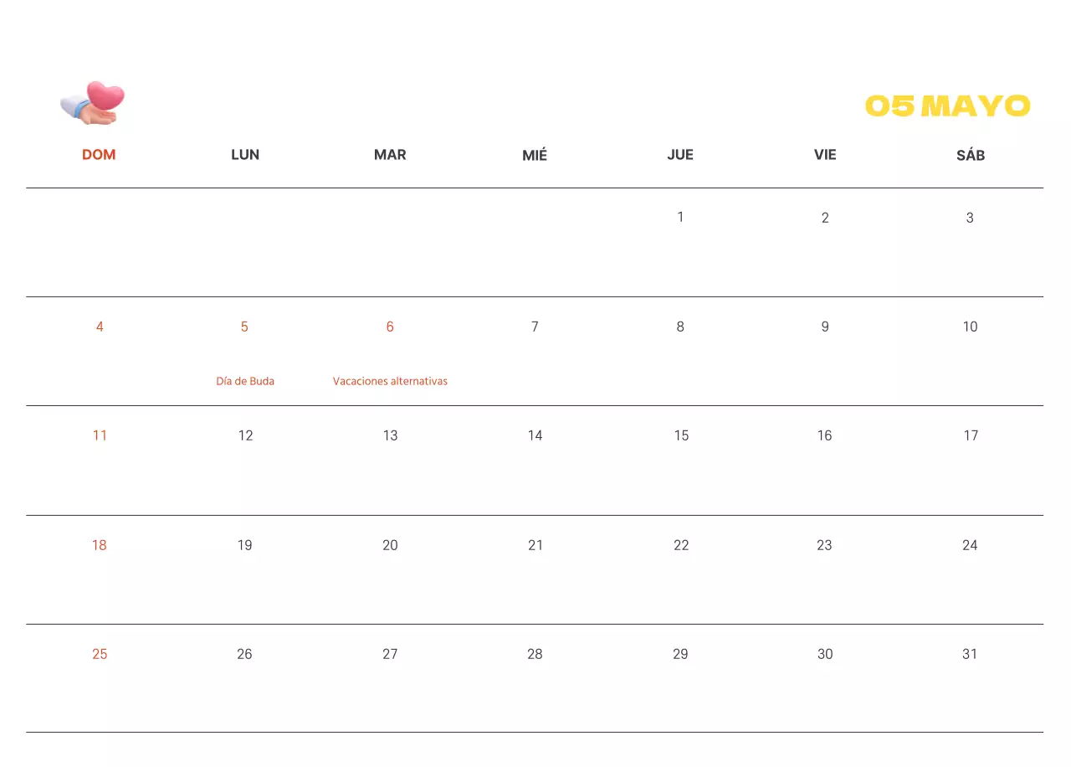Click date 28 under MIÉ
Image resolution: width=1071 pixels, height=767 pixels.
point(535,654)
